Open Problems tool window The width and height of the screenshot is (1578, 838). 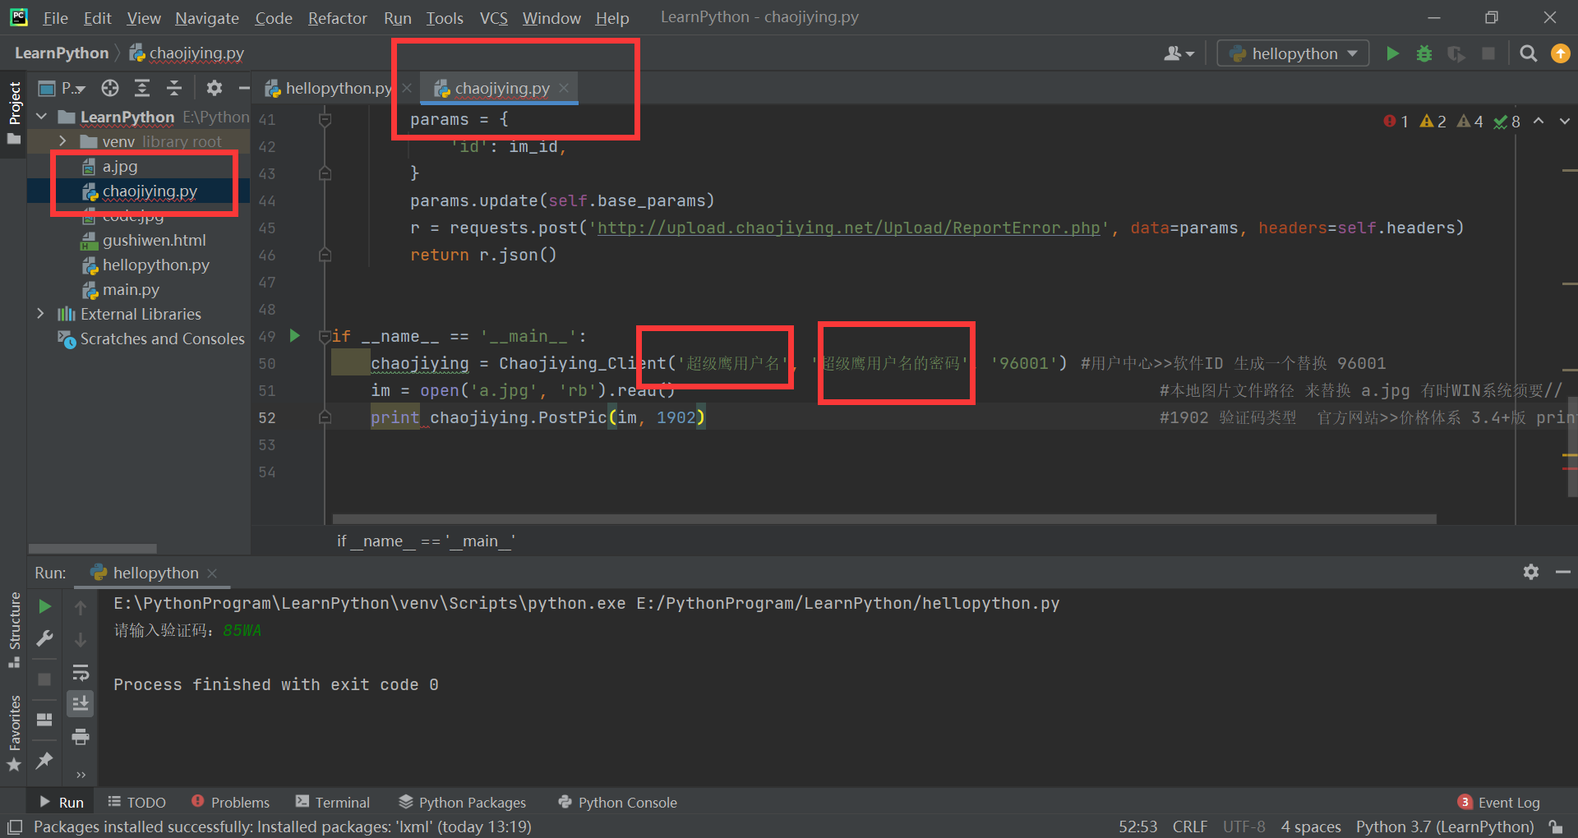tap(230, 802)
